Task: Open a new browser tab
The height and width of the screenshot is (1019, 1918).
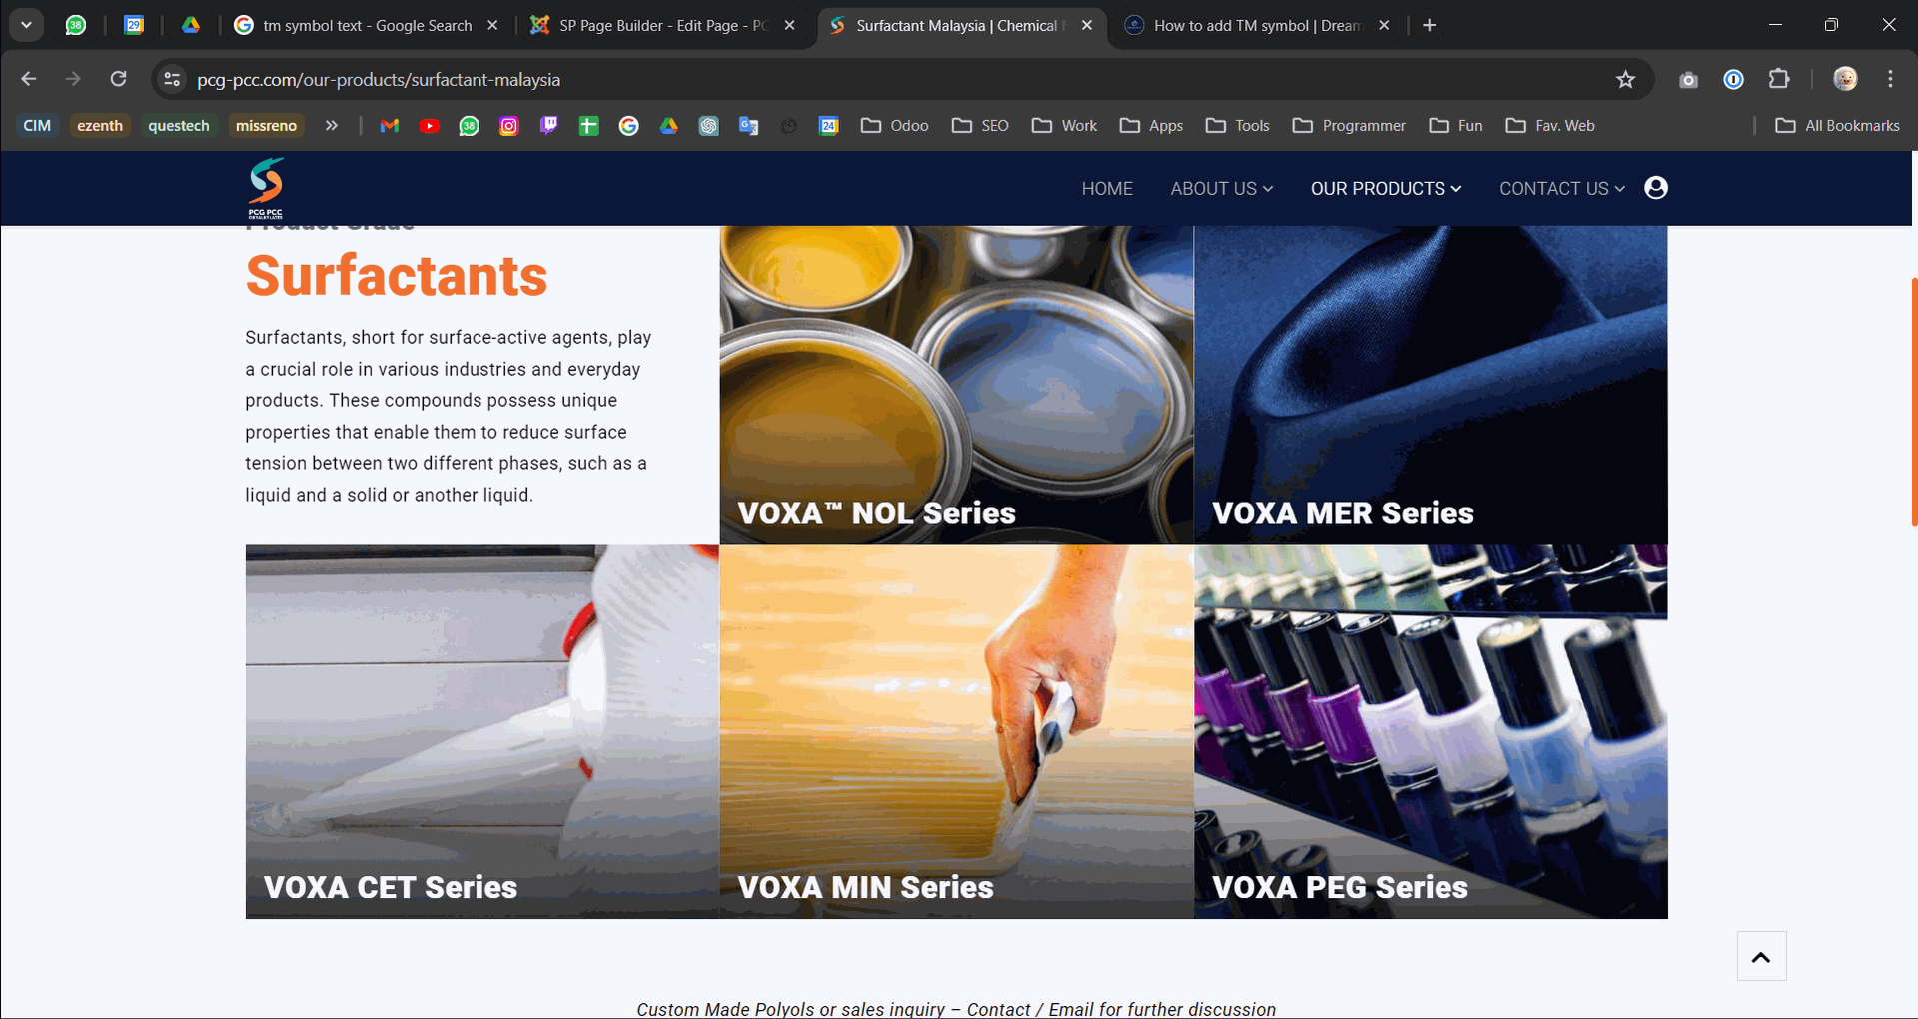Action: pos(1430,25)
